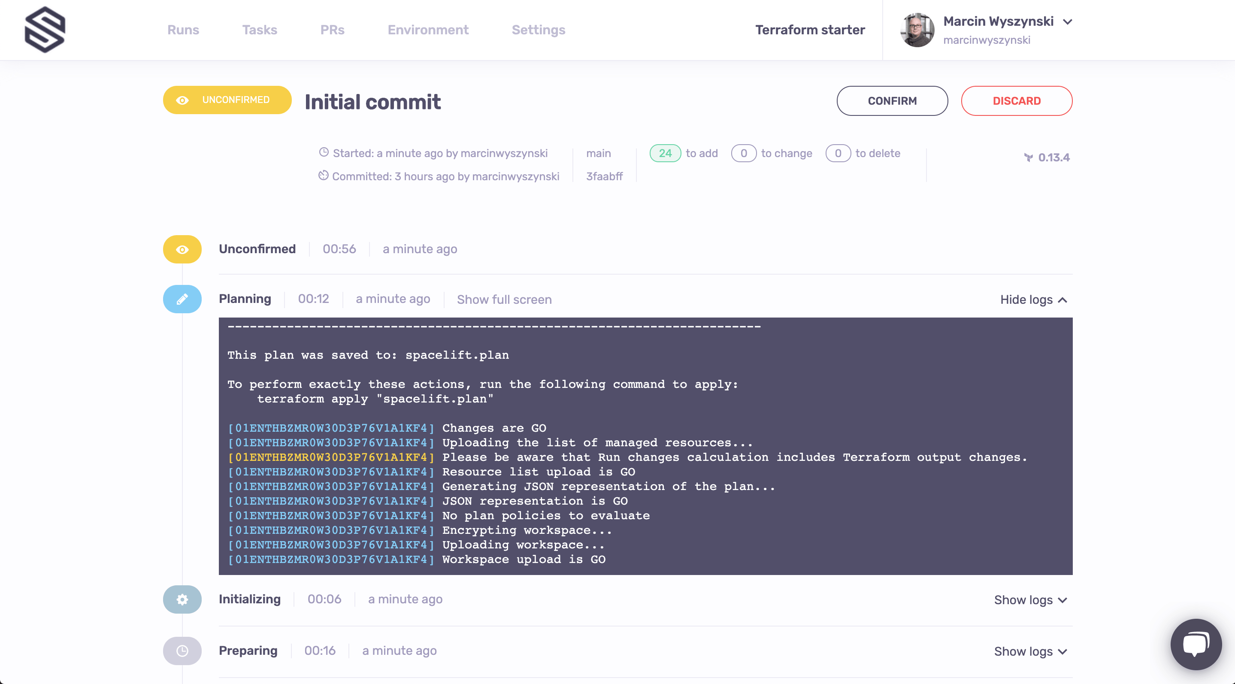Click the clock icon on Preparing step
The width and height of the screenshot is (1235, 684).
182,650
